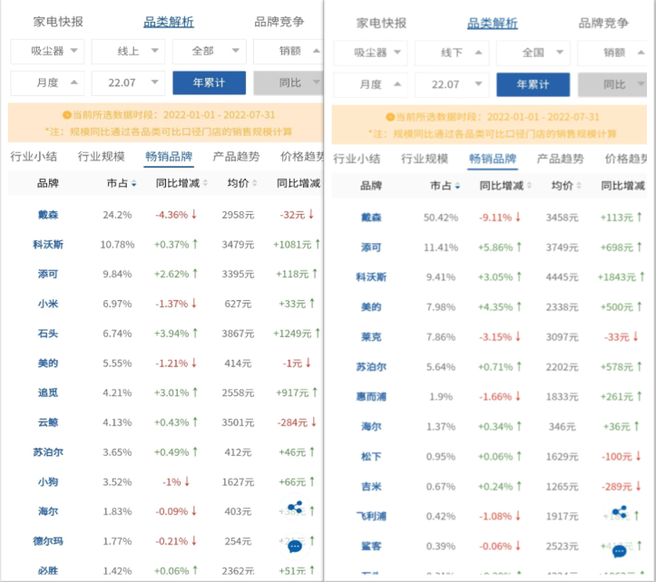Open 行业规模 sub-tab in left panel
The height and width of the screenshot is (582, 656).
coord(102,157)
